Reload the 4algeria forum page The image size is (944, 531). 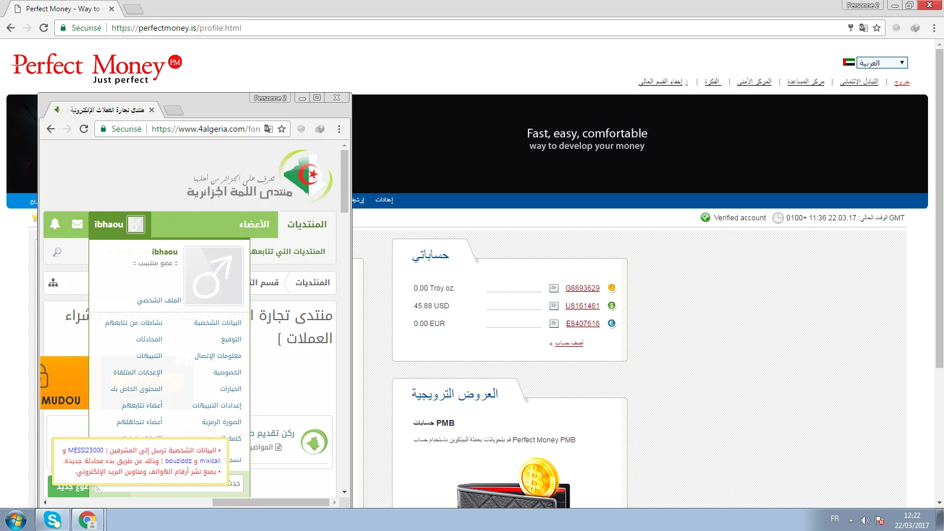tap(84, 129)
